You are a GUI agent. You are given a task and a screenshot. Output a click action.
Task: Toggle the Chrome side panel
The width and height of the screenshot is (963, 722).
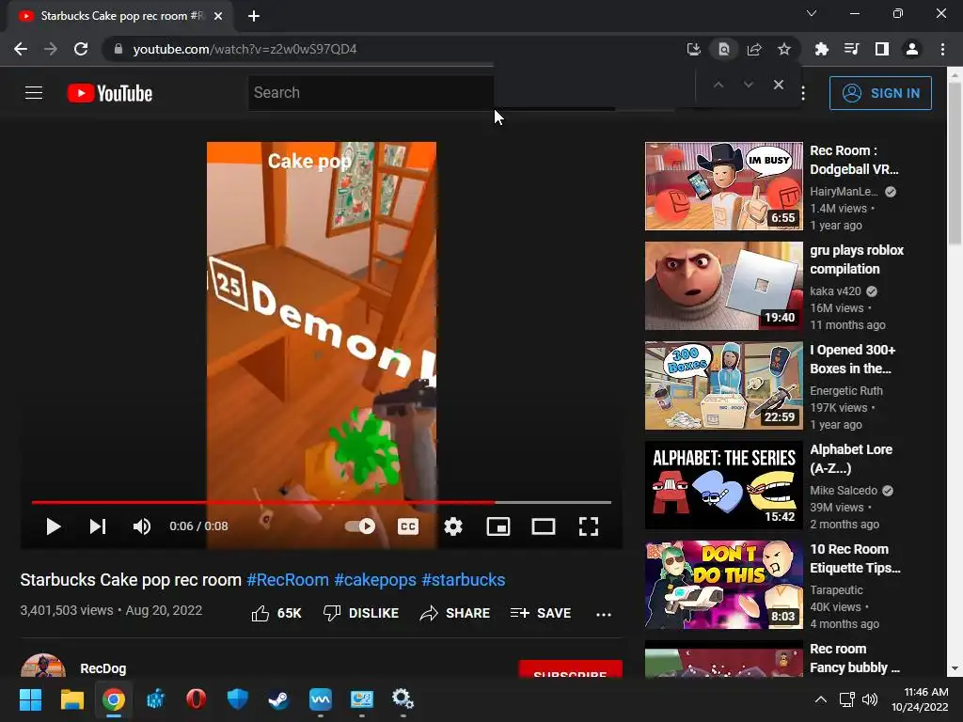pos(882,49)
